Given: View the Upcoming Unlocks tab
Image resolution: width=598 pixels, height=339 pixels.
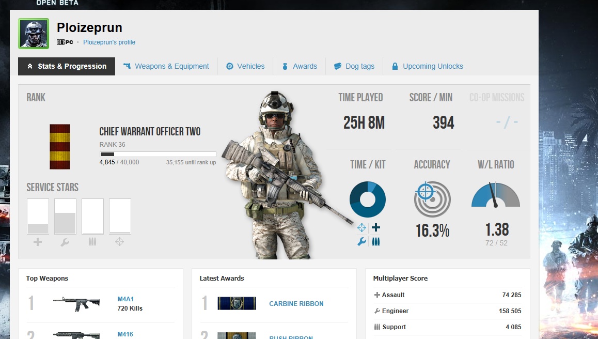Looking at the screenshot, I should pyautogui.click(x=427, y=67).
